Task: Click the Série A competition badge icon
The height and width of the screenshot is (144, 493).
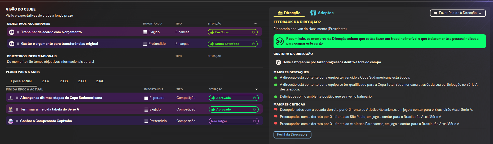Action: pyautogui.click(x=11, y=109)
